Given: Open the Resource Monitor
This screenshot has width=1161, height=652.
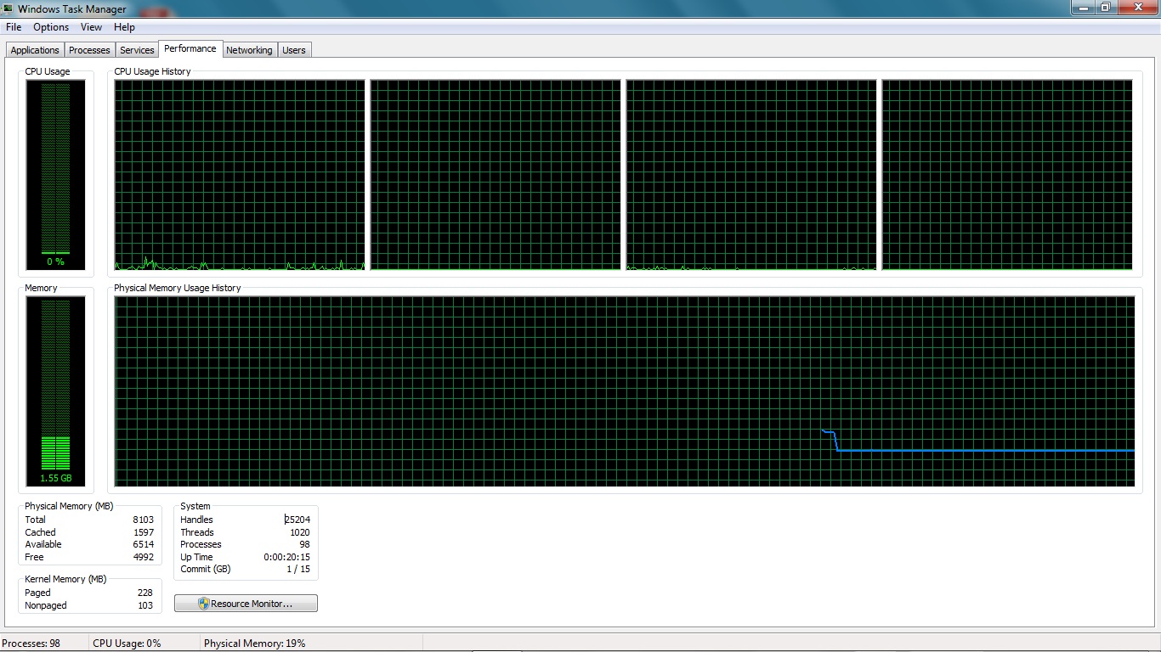Looking at the screenshot, I should [x=246, y=604].
